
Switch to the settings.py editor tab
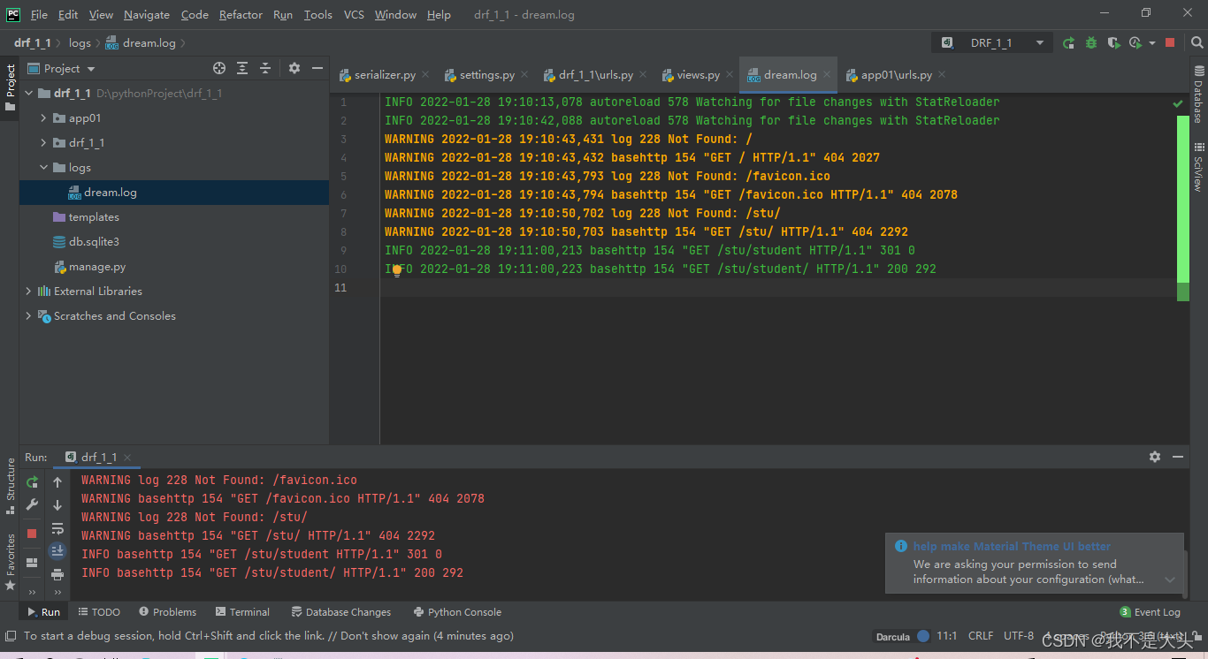tap(485, 75)
